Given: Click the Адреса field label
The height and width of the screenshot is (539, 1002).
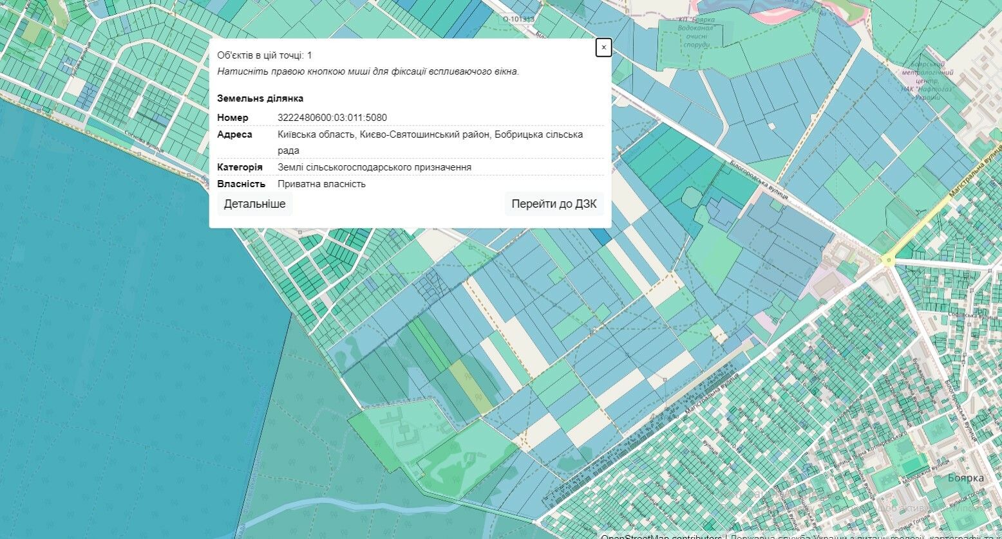Looking at the screenshot, I should pyautogui.click(x=234, y=134).
